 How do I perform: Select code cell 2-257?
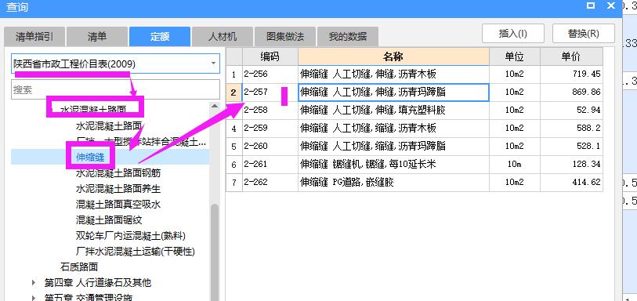coord(270,92)
